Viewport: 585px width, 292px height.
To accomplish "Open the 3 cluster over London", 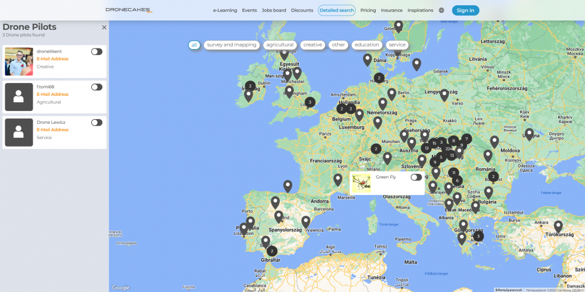I will [310, 102].
